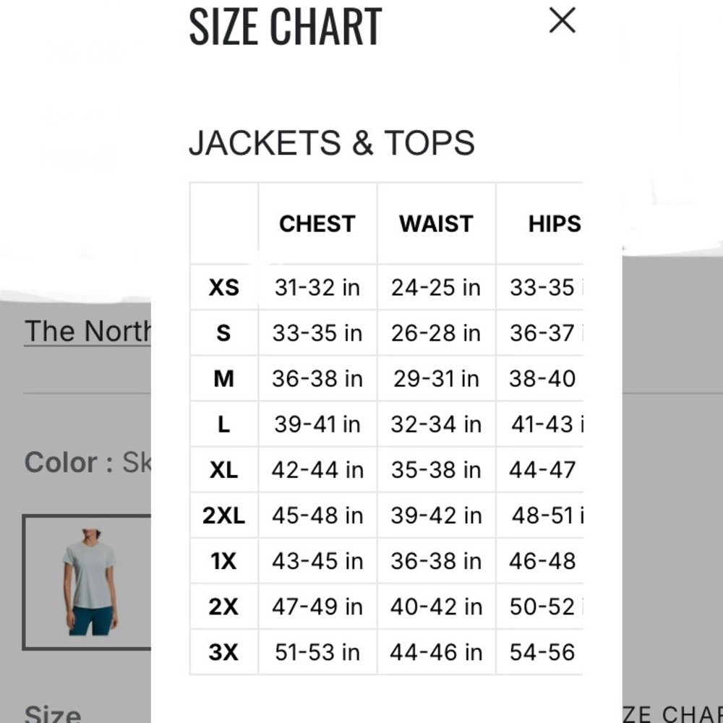
Task: Select the 2XL size row label
Action: coord(224,515)
